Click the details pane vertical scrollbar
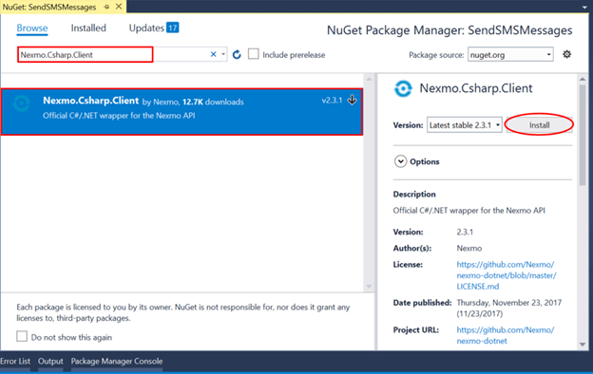Viewport: 593px width, 374px height. coord(583,135)
